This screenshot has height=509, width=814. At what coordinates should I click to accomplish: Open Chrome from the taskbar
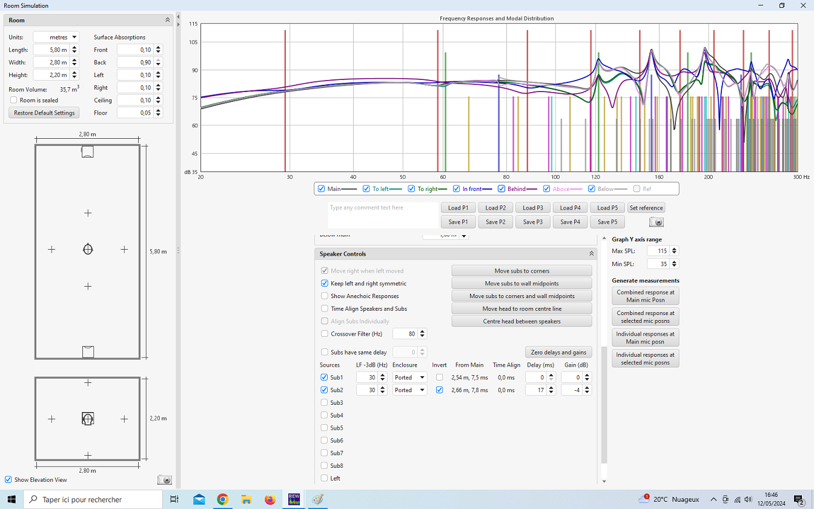(x=223, y=499)
